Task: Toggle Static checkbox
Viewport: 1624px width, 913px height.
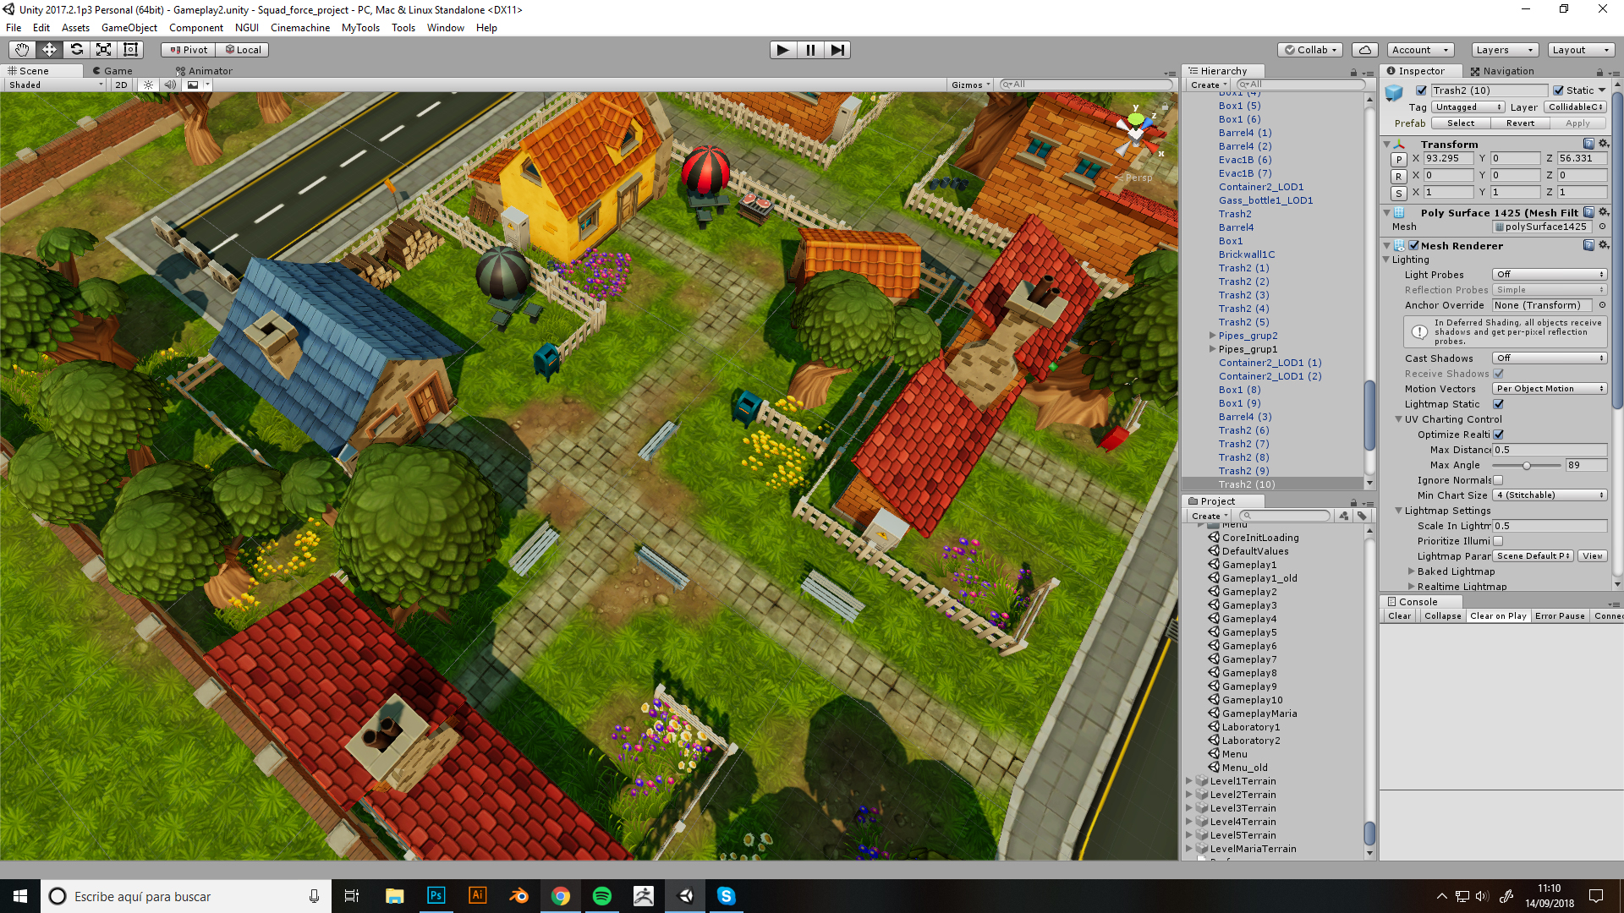Action: click(x=1559, y=90)
